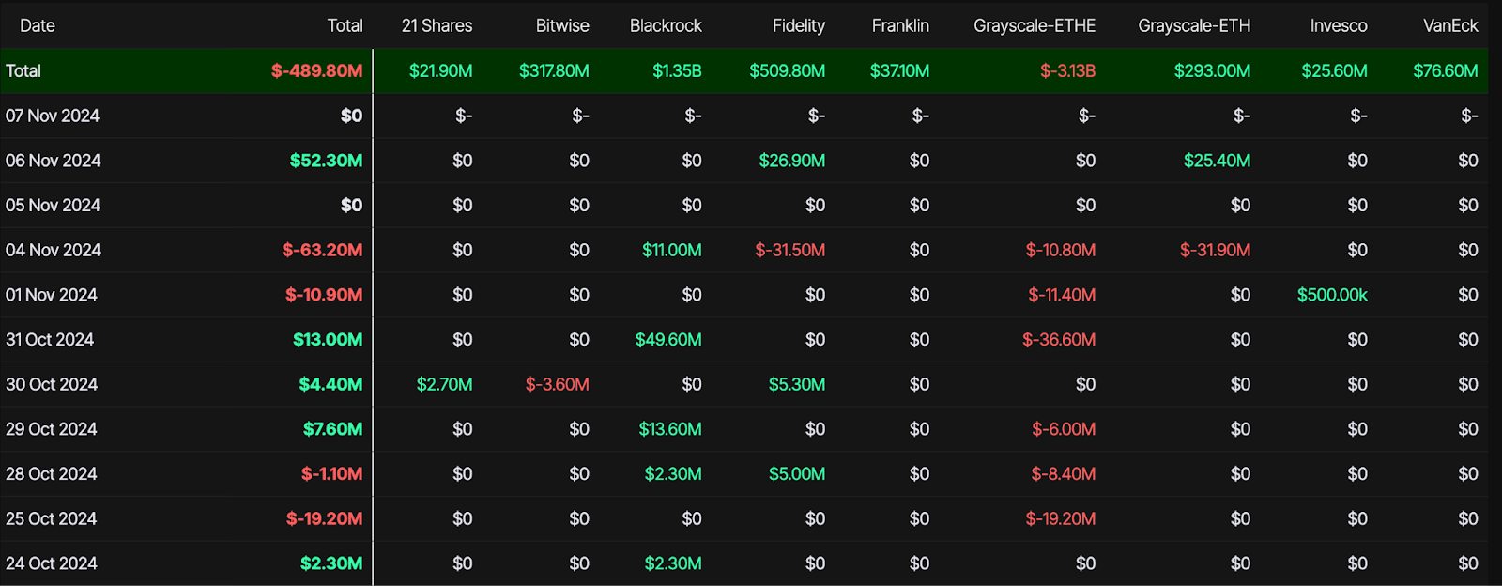Click the 28 Oct 2024 date

coord(51,473)
